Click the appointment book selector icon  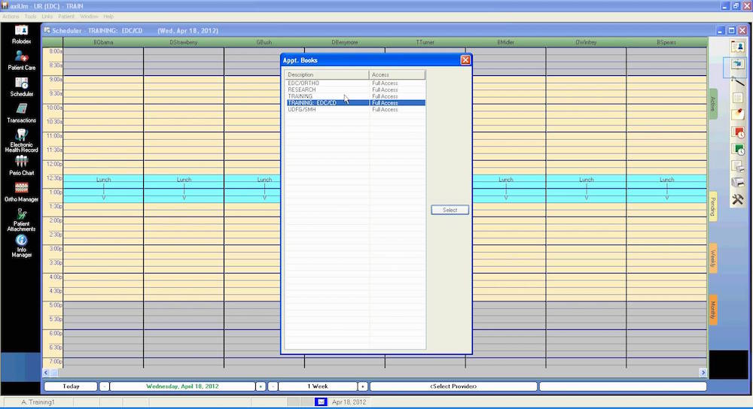click(x=738, y=64)
